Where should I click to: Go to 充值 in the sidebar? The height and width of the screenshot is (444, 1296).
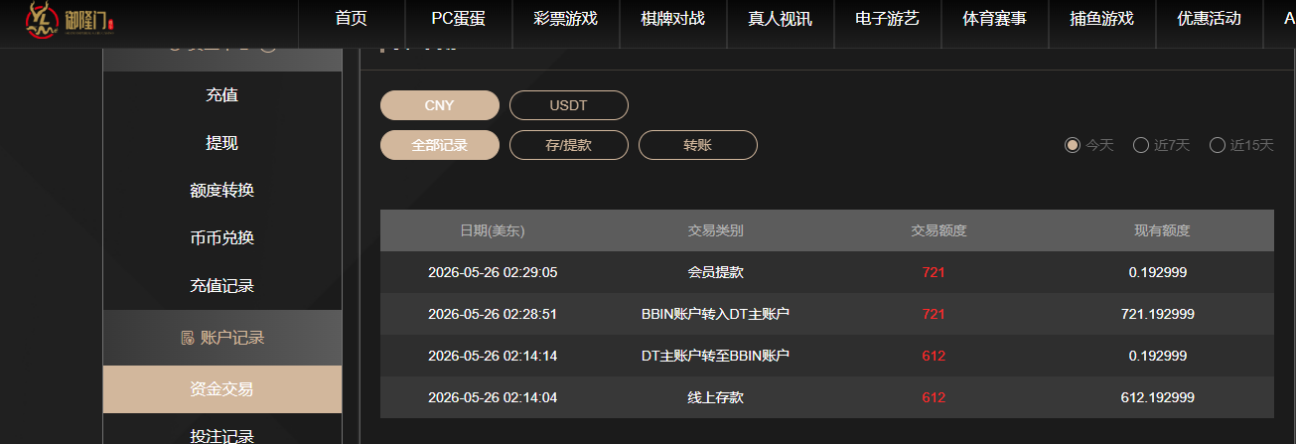221,95
